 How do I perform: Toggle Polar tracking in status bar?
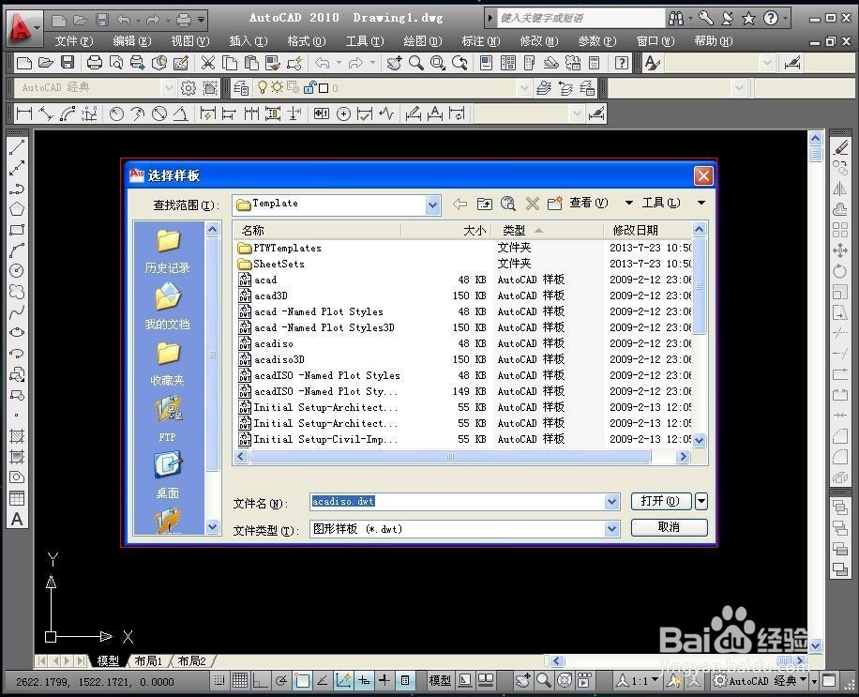coord(281,680)
